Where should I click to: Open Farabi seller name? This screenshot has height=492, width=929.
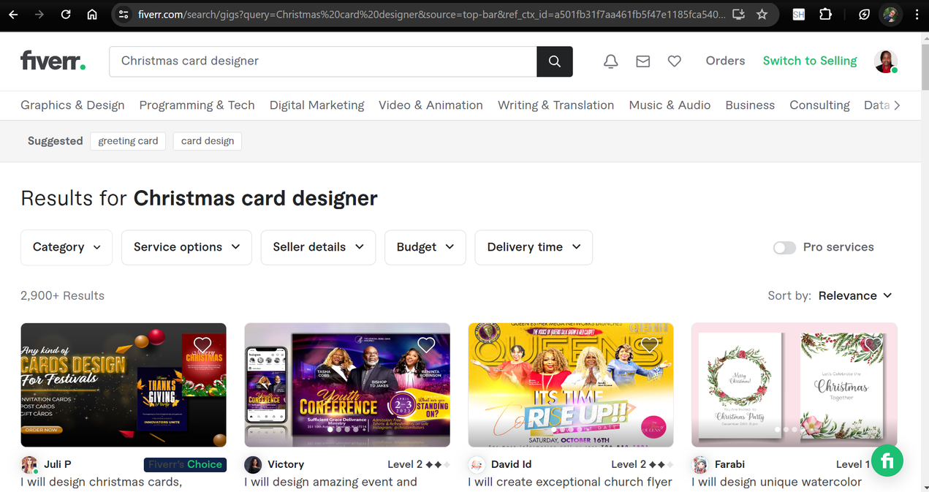(x=729, y=464)
